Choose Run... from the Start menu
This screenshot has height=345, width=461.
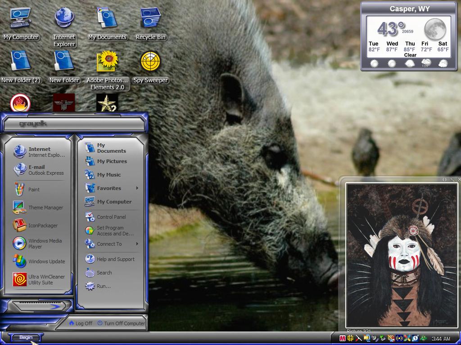(112, 286)
